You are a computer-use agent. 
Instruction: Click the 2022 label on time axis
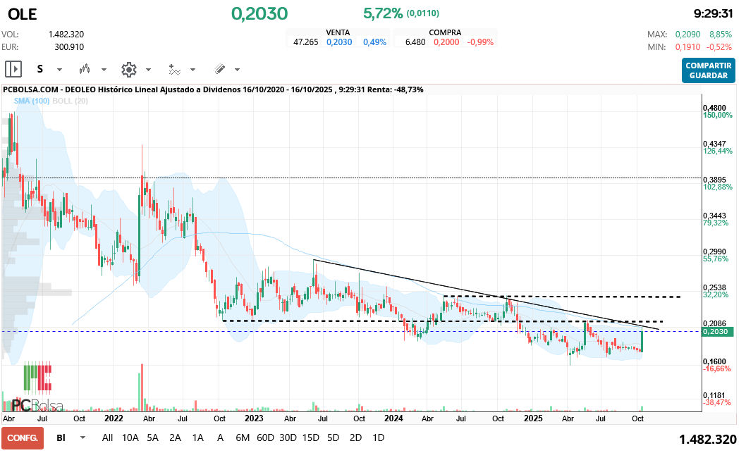point(114,418)
